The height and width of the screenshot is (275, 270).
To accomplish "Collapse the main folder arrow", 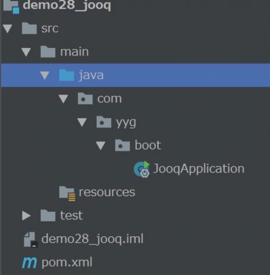I will [x=26, y=52].
